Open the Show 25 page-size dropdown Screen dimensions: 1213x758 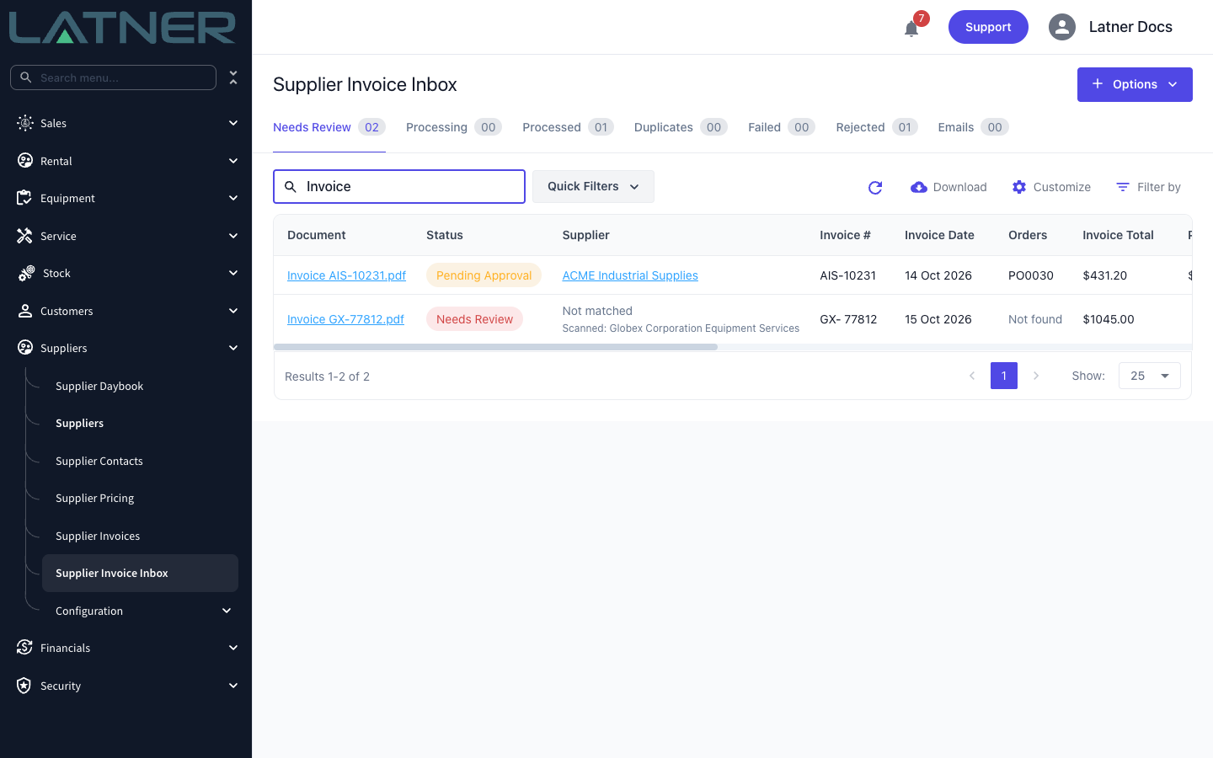point(1150,376)
